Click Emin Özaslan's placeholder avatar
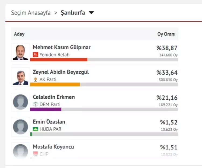Viewport: 202px width, 168px height. click(x=20, y=127)
